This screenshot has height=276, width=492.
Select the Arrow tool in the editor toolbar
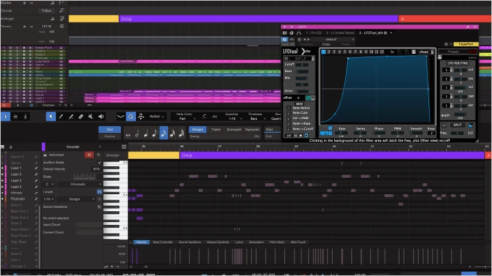pos(51,117)
